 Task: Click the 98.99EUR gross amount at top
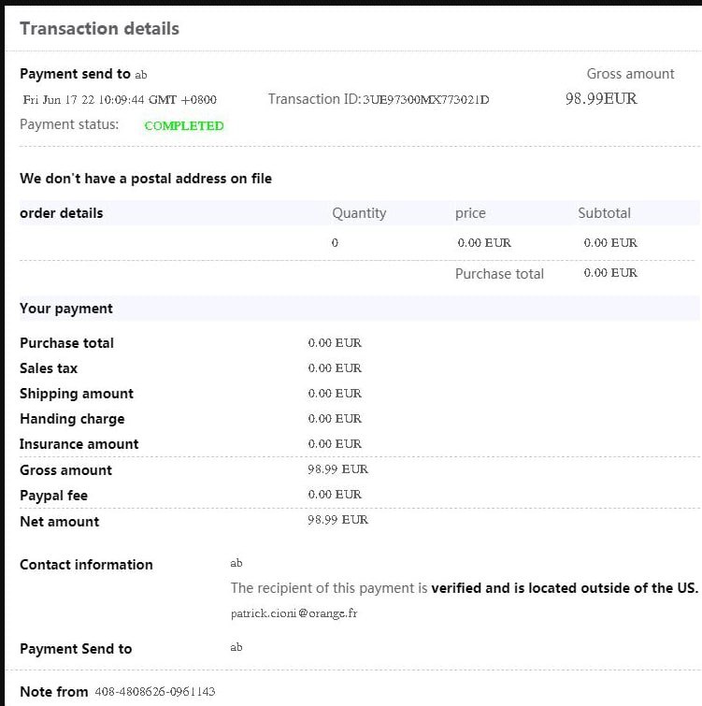click(601, 98)
